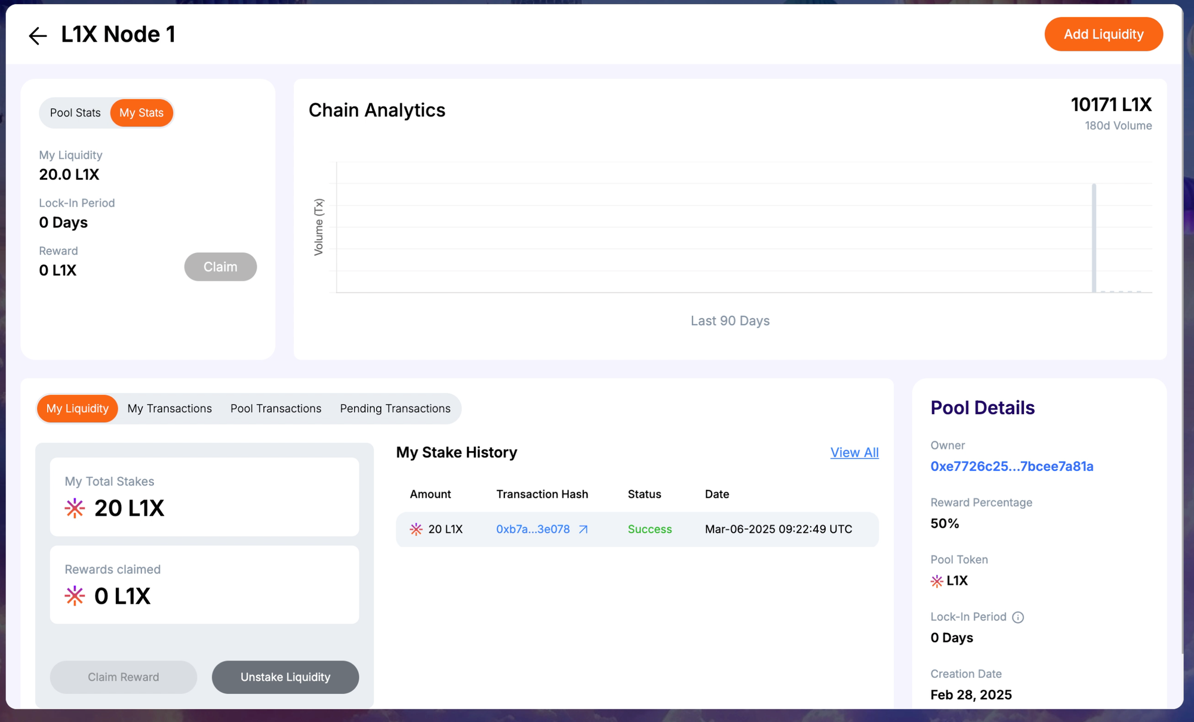Image resolution: width=1194 pixels, height=722 pixels.
Task: Click L1X icon beside Pool Token
Action: coord(937,581)
